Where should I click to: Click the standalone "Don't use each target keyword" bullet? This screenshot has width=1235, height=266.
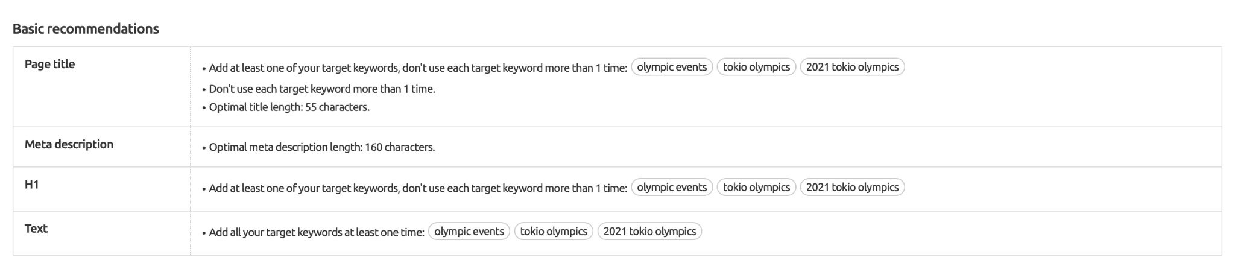pos(322,89)
